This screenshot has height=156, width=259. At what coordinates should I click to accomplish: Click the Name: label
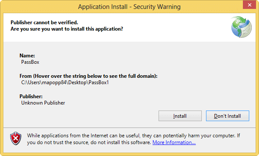click(27, 56)
